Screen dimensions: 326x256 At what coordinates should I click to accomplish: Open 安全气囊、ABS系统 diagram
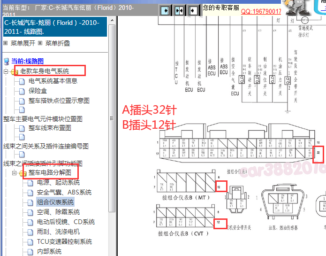coord(64,192)
